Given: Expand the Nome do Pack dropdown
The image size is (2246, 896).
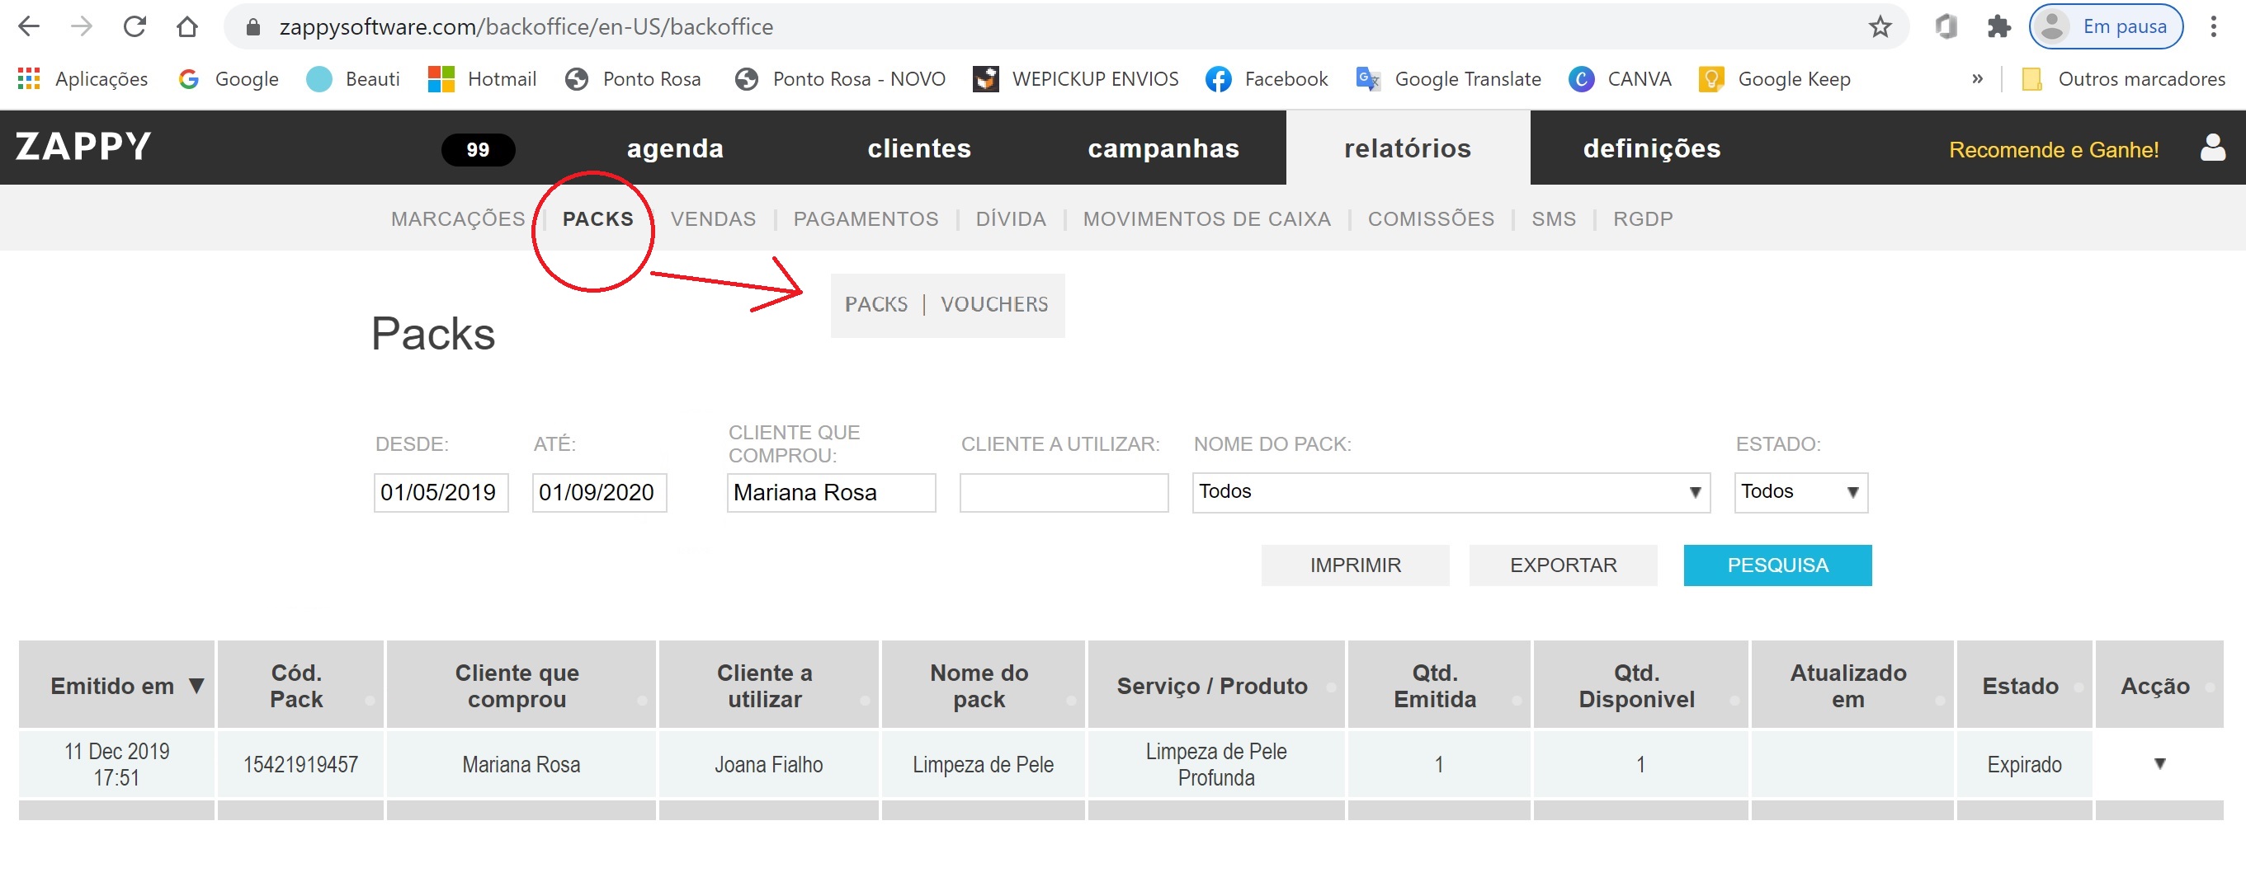Looking at the screenshot, I should click(x=1450, y=492).
